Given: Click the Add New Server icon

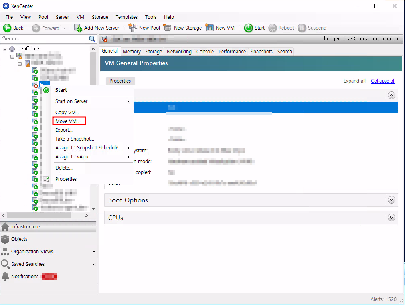Looking at the screenshot, I should coord(78,28).
